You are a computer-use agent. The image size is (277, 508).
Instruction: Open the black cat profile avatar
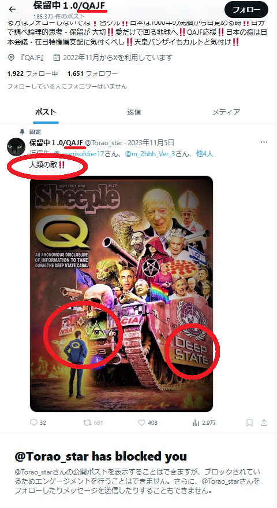coord(16,147)
